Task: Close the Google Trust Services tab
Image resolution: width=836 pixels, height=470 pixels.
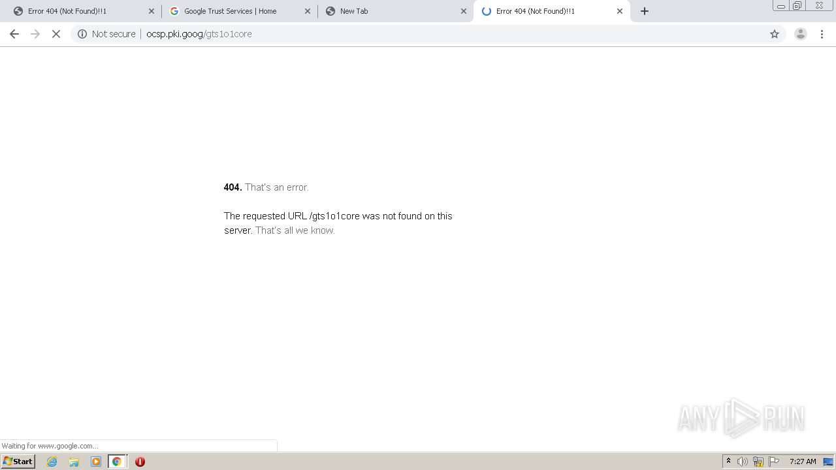Action: 308,11
